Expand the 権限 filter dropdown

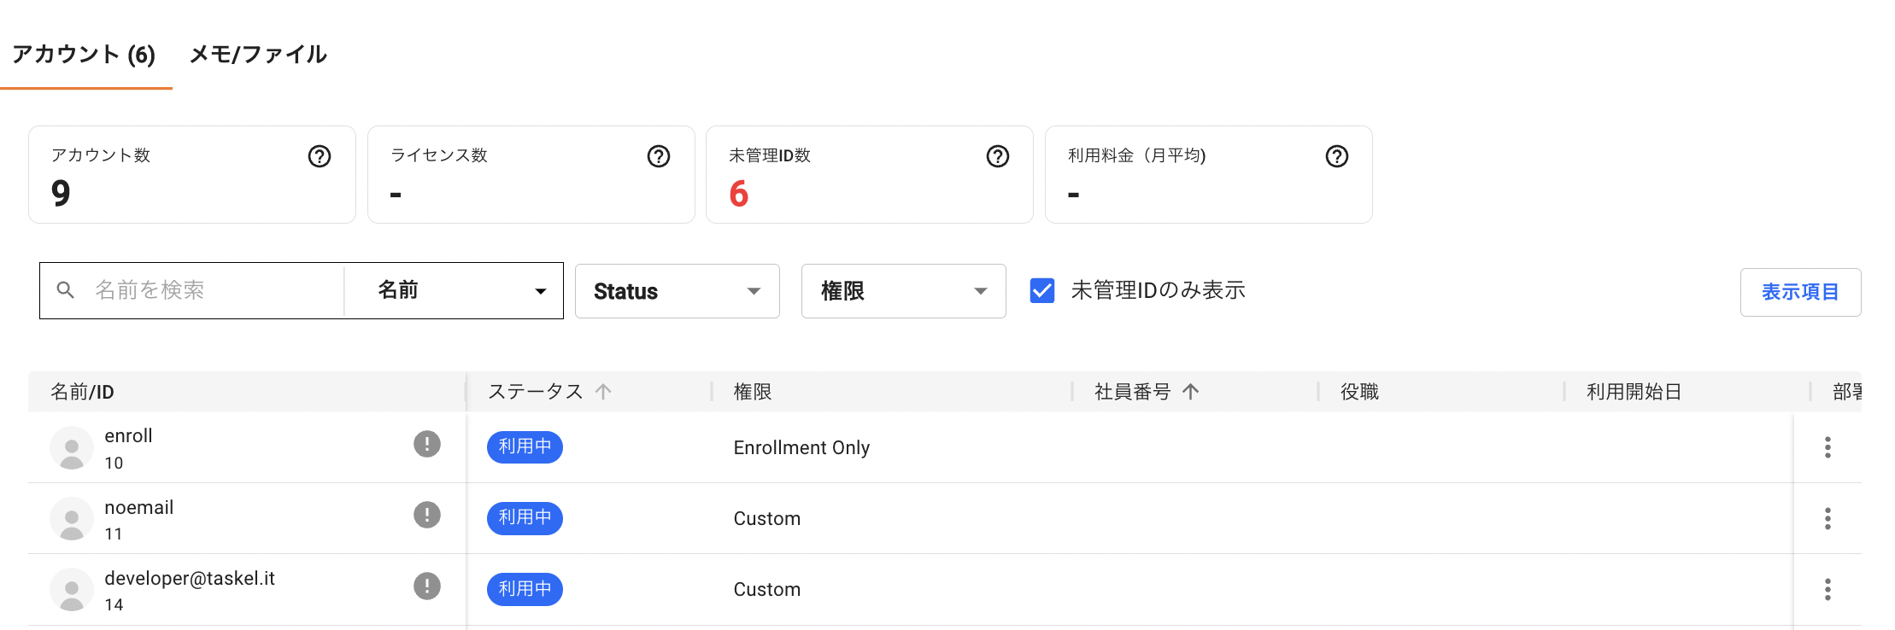point(903,291)
